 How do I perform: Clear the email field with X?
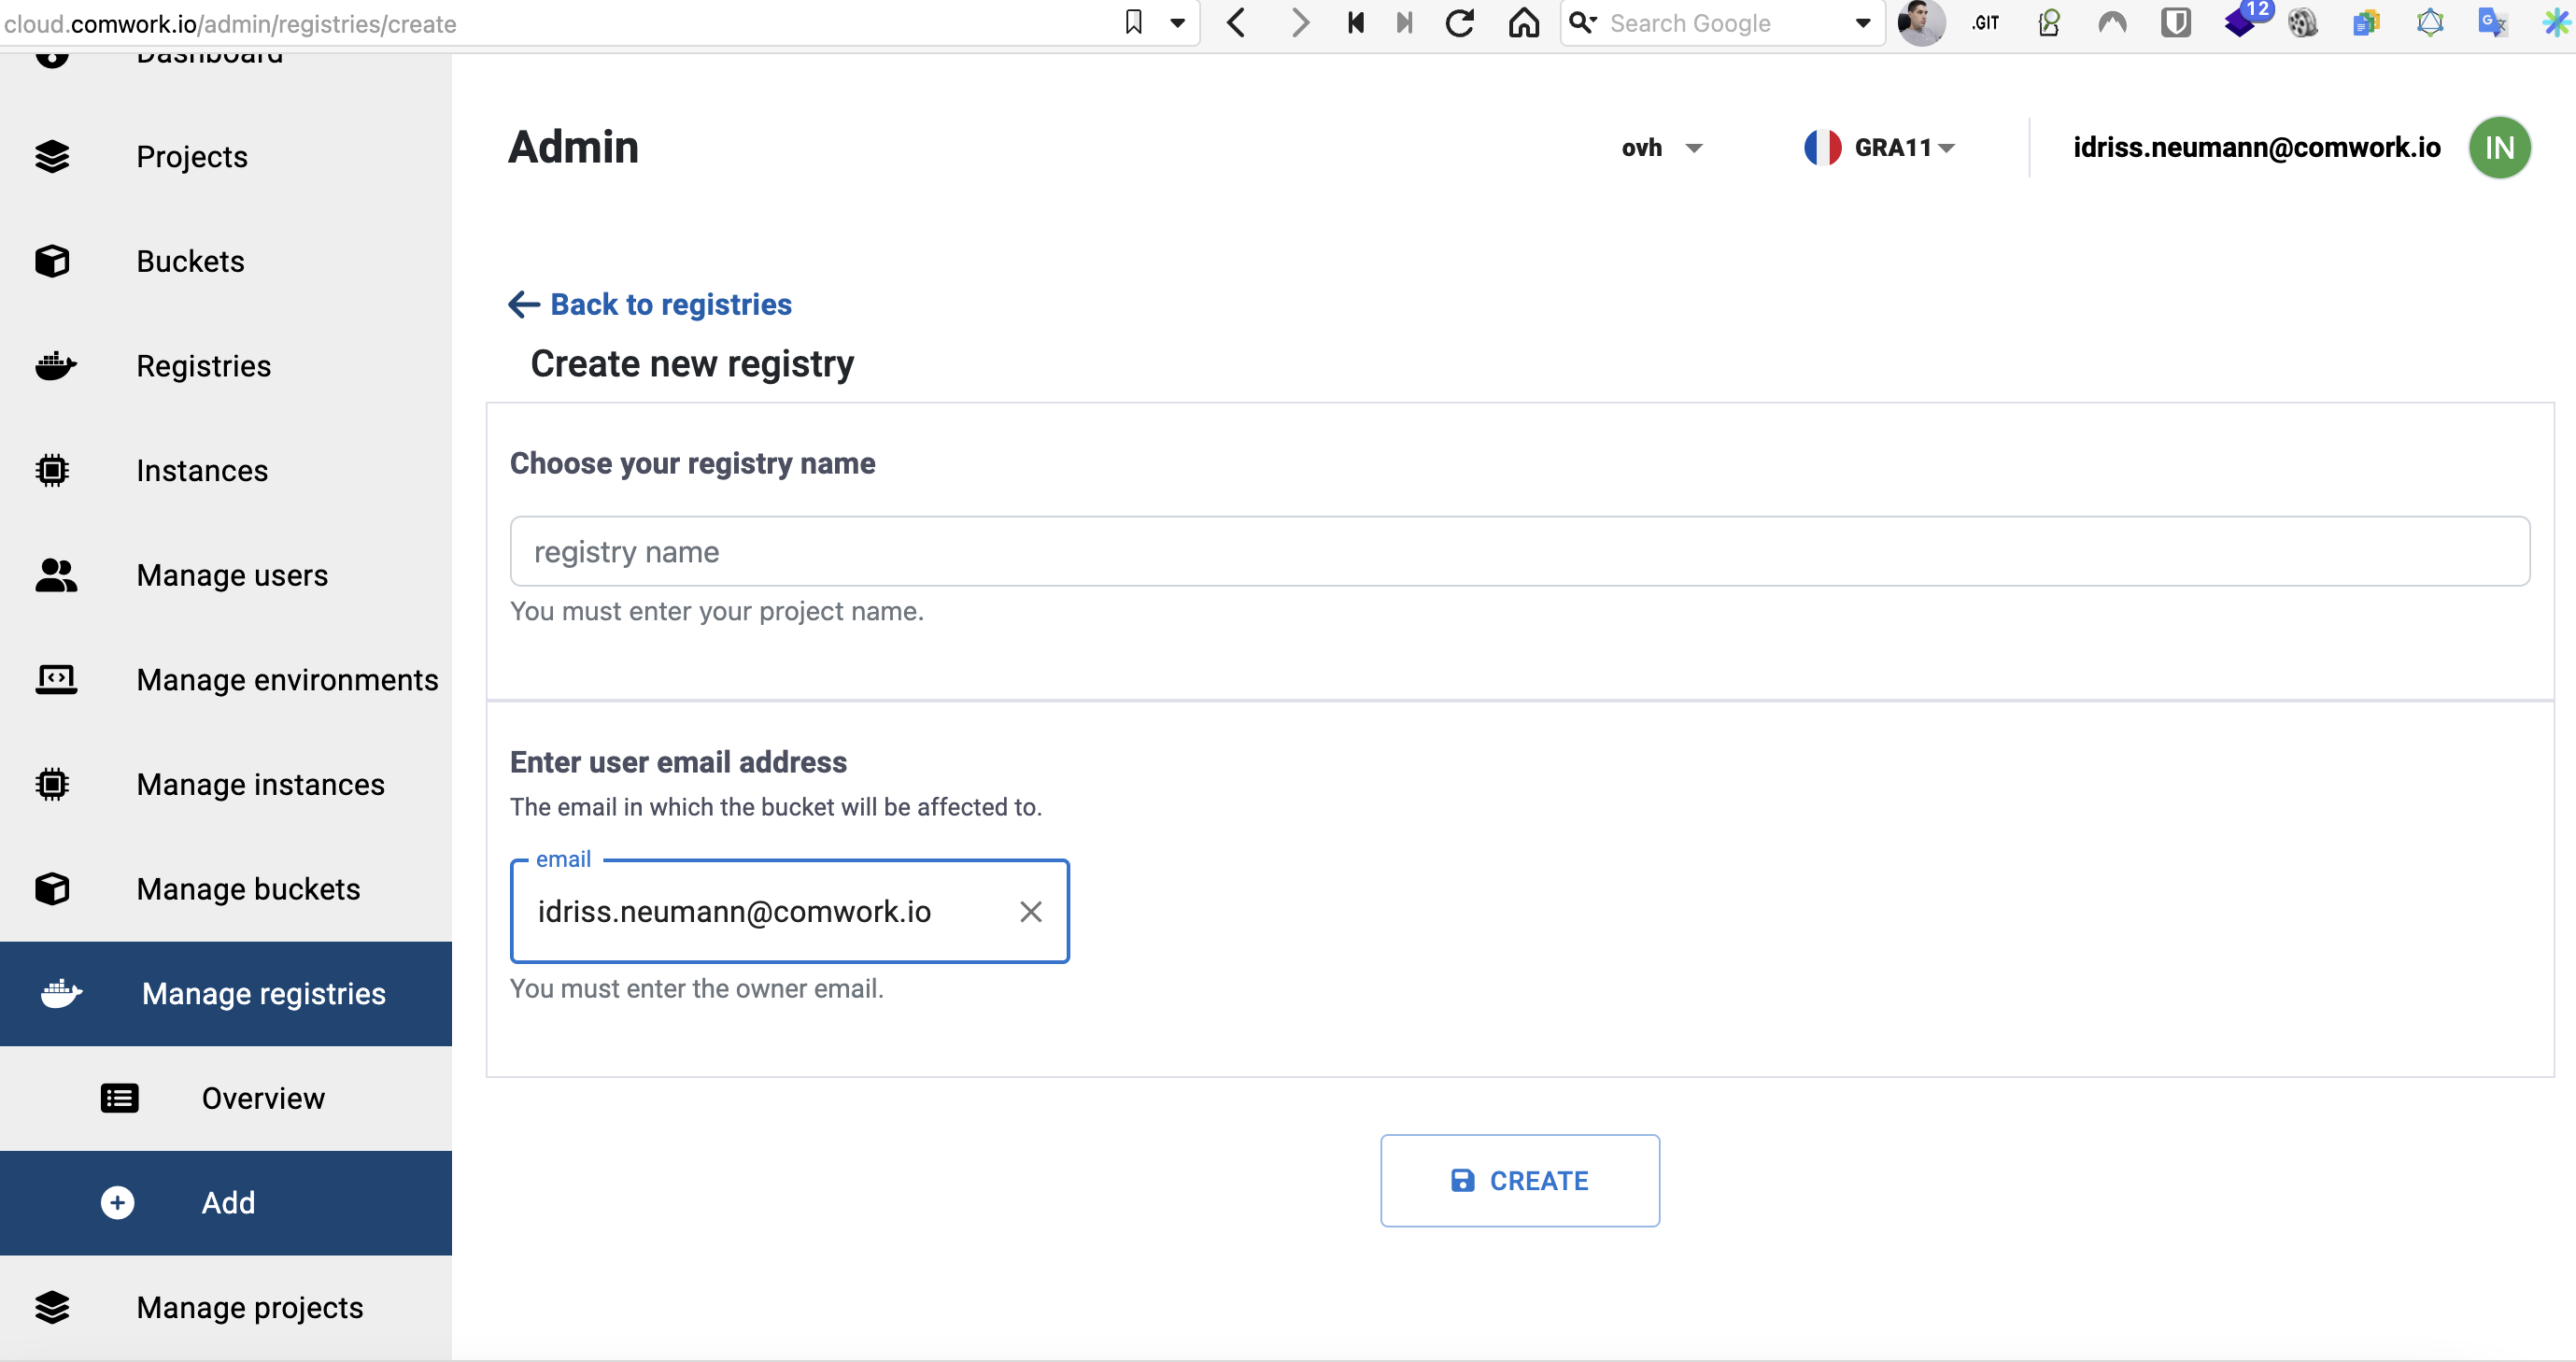[x=1031, y=911]
